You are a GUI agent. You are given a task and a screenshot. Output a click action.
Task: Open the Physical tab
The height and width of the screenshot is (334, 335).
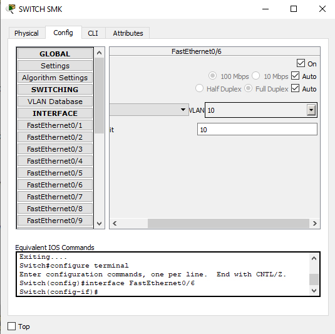click(x=26, y=33)
